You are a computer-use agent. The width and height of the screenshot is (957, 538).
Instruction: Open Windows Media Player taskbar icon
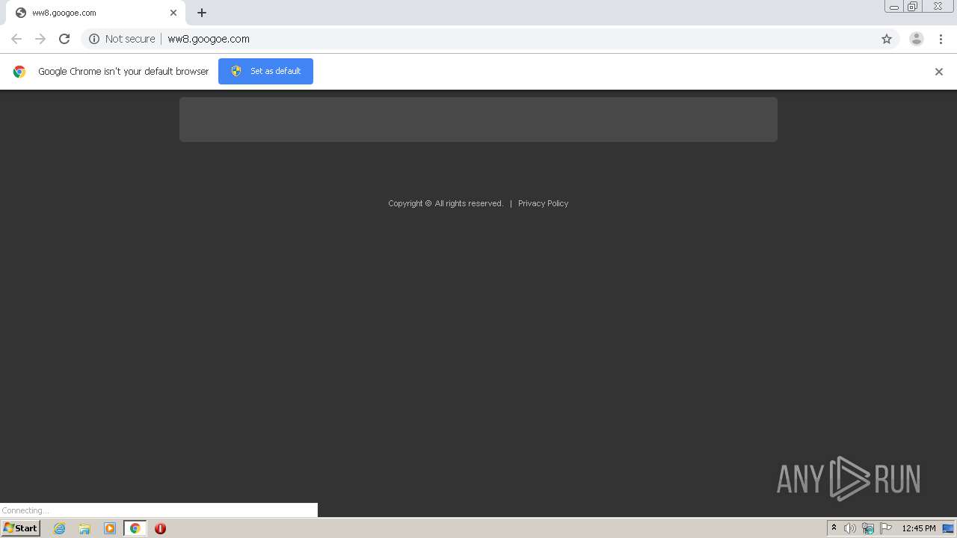110,528
